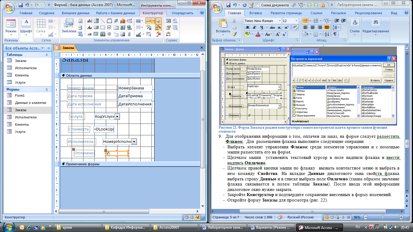Screen dimensions: 413x232
Task: Open Упорядочить tab in Access
Action: tap(182, 13)
